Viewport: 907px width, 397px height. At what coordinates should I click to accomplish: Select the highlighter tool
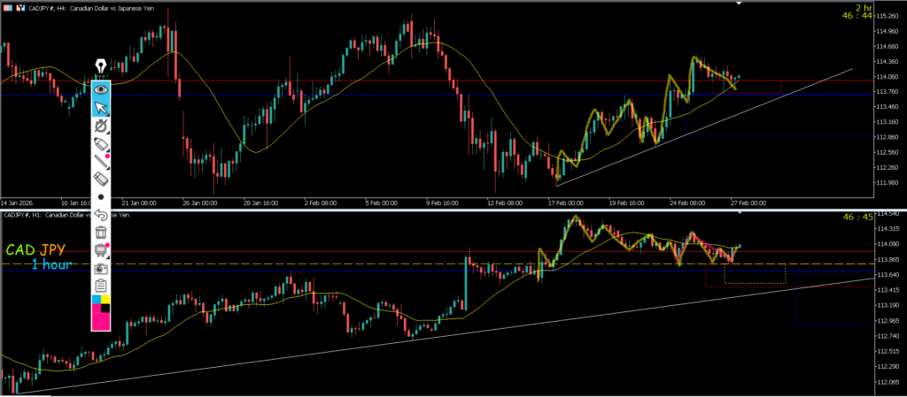(x=101, y=143)
